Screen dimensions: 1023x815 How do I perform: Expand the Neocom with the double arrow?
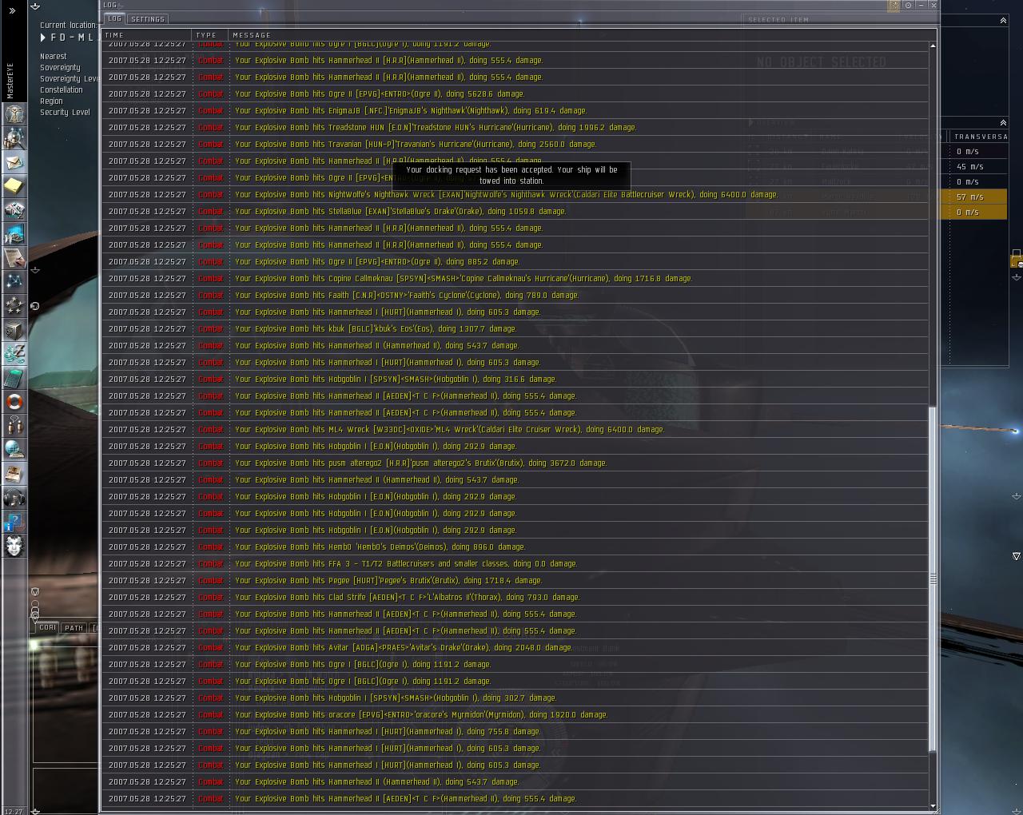pos(12,10)
